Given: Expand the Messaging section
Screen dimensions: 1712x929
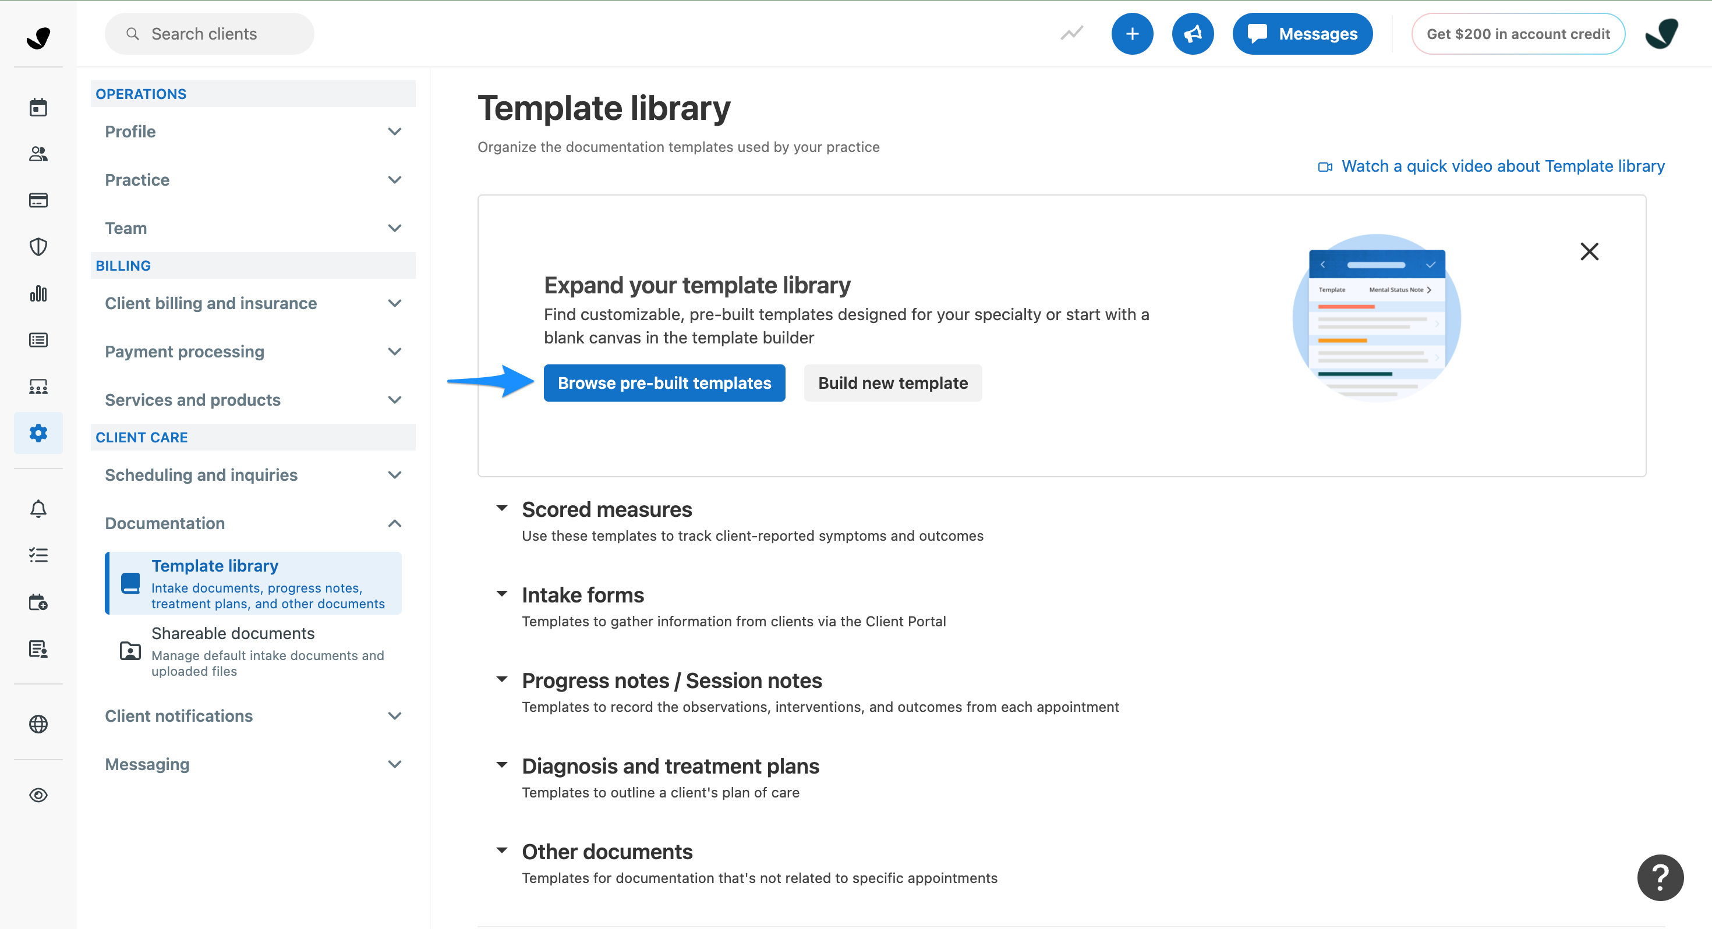Looking at the screenshot, I should tap(253, 764).
